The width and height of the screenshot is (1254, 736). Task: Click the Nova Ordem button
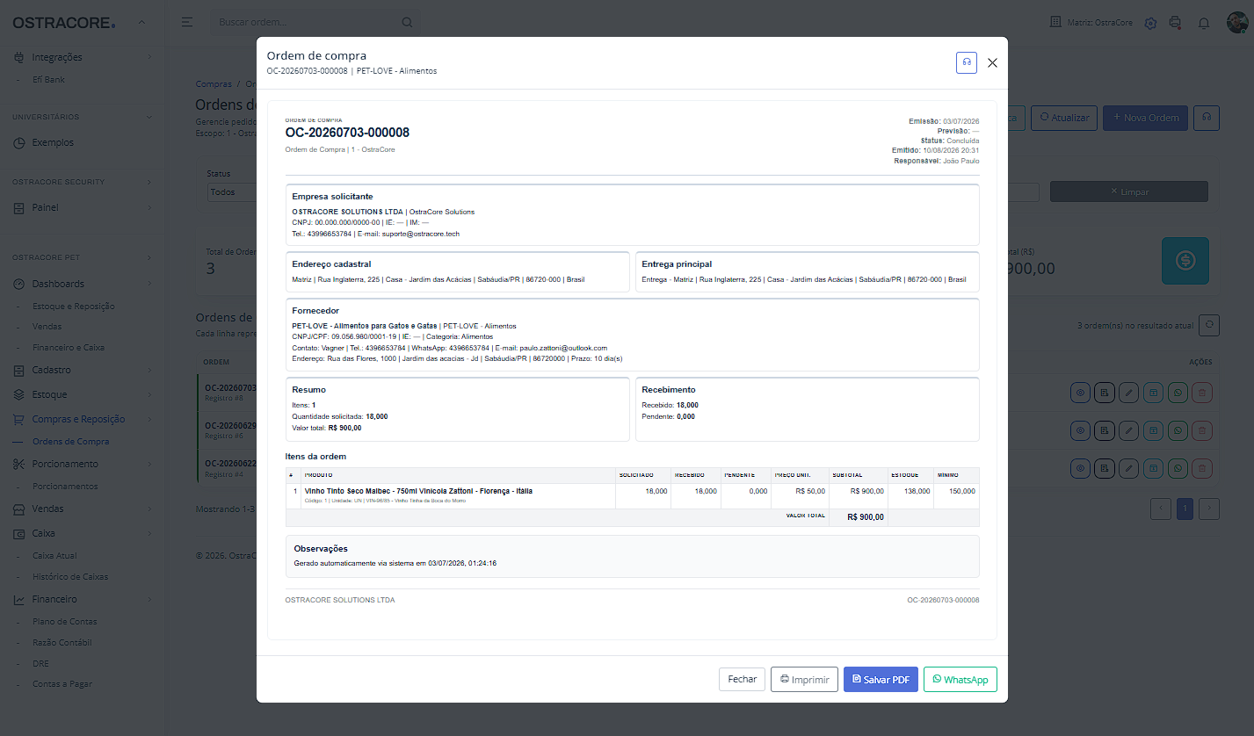coord(1145,118)
